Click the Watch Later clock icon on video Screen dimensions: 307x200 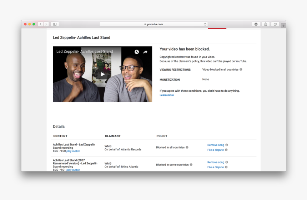point(137,52)
